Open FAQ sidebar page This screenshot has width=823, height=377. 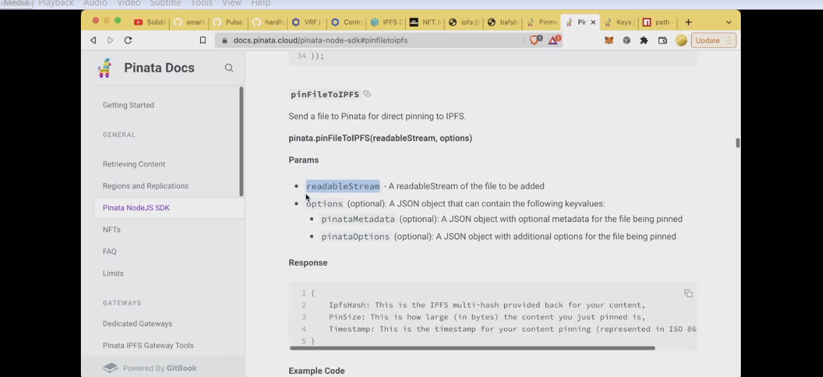click(x=109, y=252)
